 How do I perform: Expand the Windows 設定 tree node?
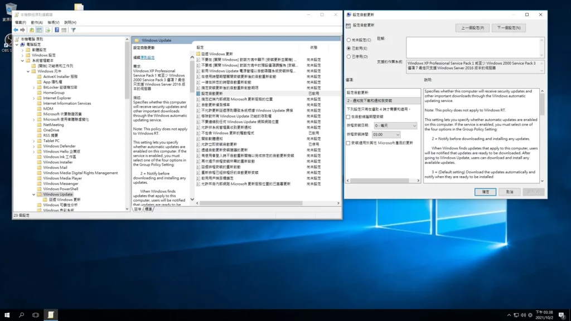coord(22,55)
